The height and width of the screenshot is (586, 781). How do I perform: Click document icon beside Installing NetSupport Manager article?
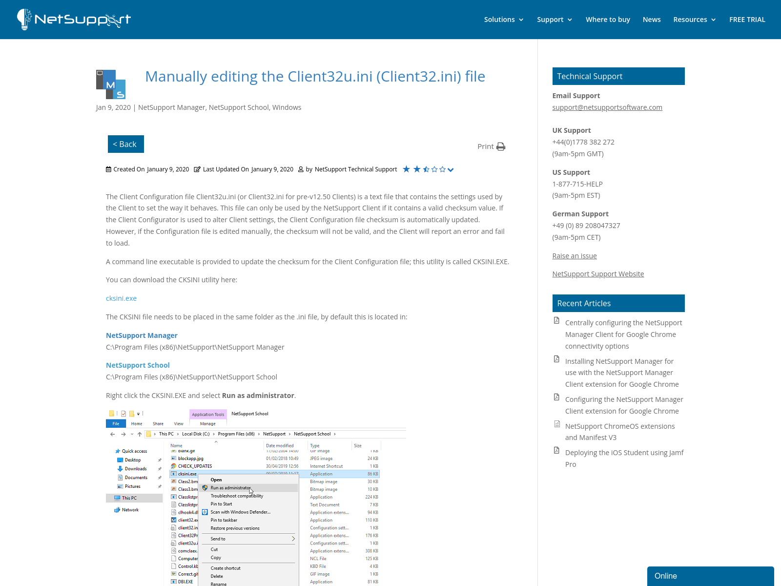pyautogui.click(x=556, y=359)
